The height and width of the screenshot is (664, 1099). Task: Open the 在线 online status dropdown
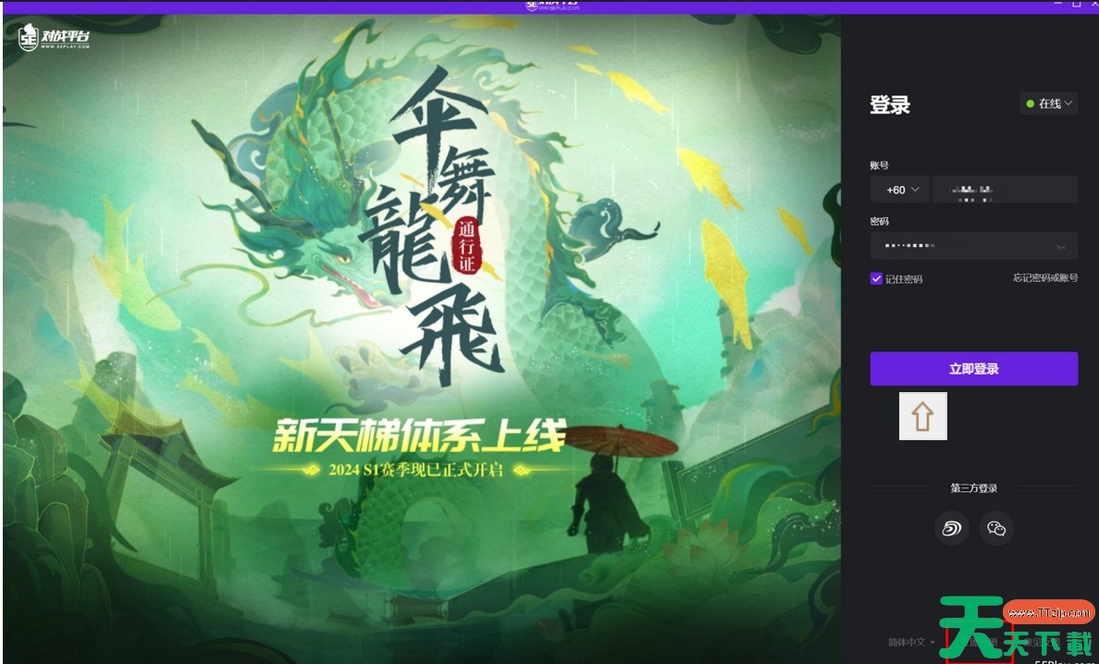point(1048,104)
